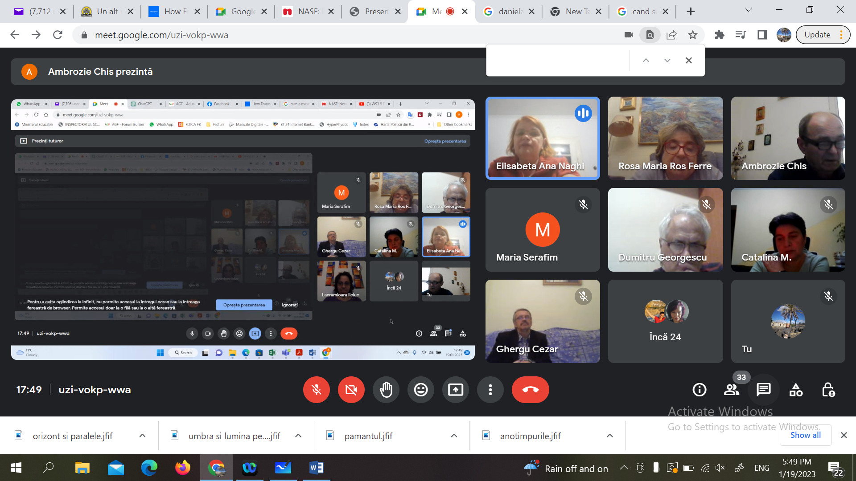This screenshot has width=856, height=481.
Task: Open File Explorer from taskbar
Action: click(x=82, y=468)
